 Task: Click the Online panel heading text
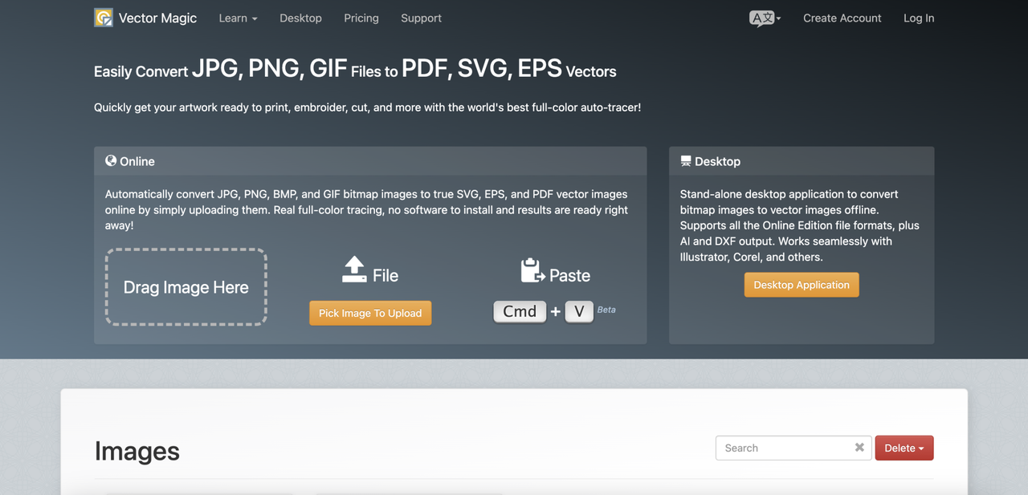point(137,161)
